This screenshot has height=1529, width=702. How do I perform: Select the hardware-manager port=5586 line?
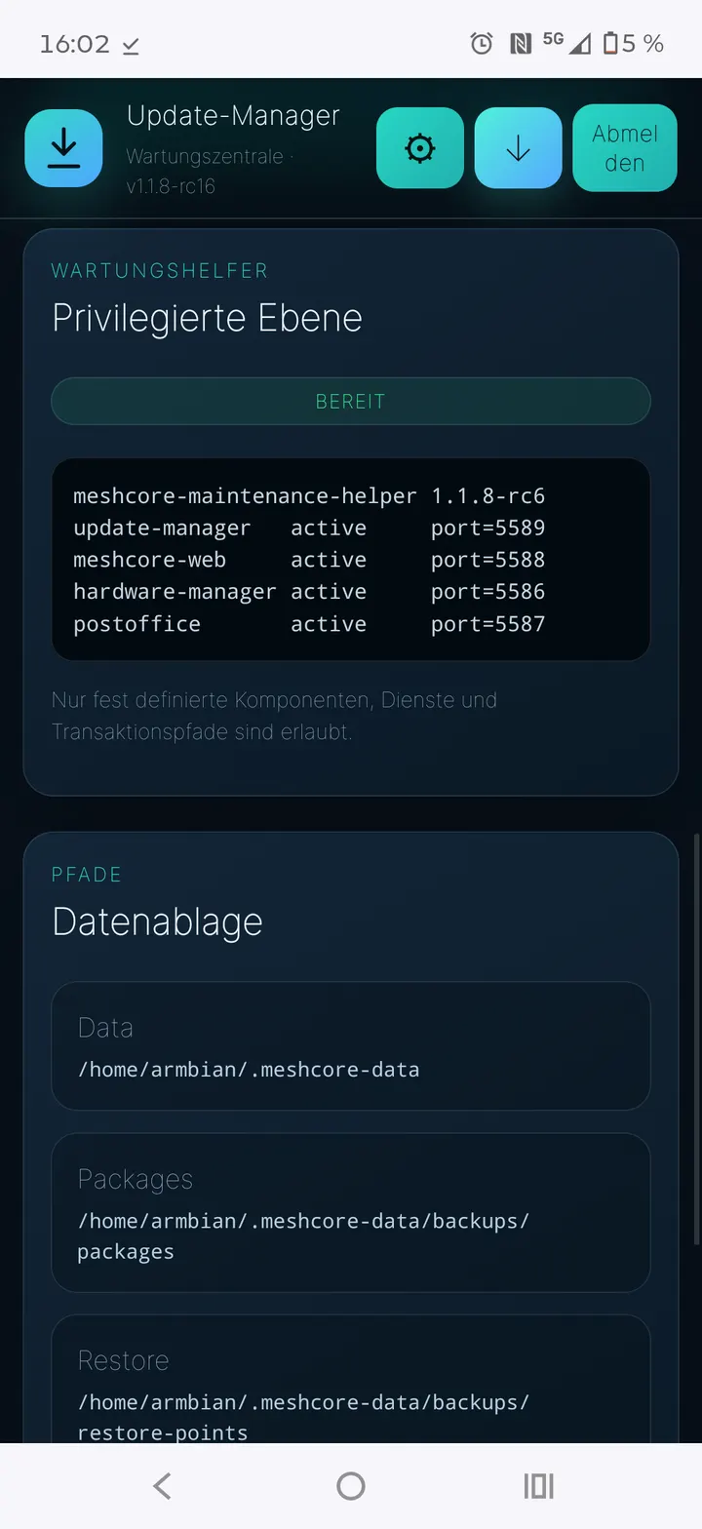tap(309, 592)
